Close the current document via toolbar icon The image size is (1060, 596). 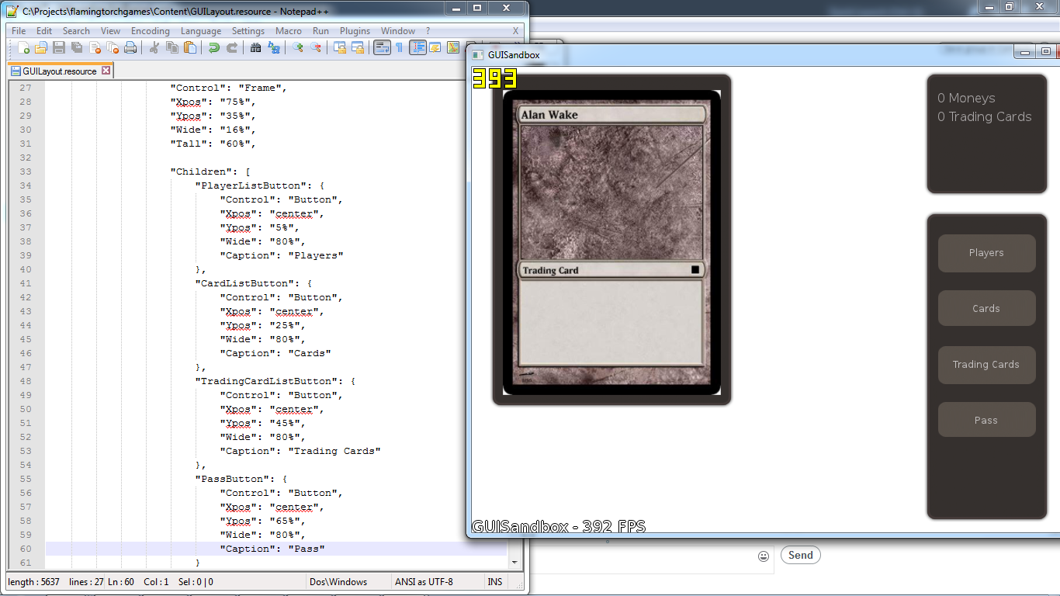pos(95,47)
